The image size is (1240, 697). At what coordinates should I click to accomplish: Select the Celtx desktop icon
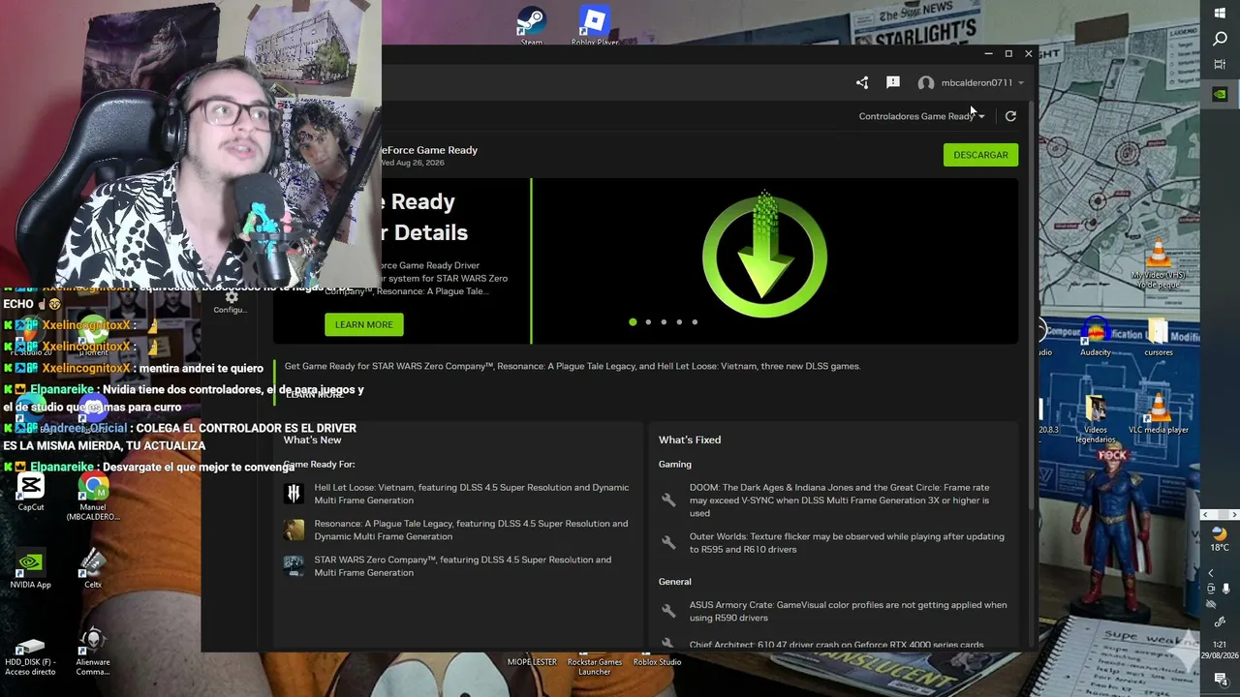[93, 569]
